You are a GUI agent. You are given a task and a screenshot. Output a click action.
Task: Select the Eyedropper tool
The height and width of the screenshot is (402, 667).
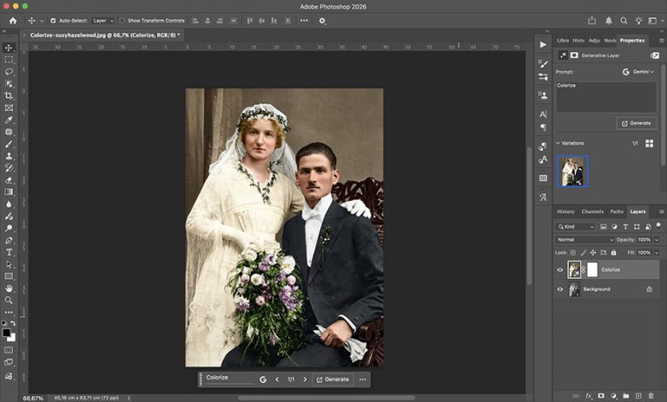tap(9, 120)
